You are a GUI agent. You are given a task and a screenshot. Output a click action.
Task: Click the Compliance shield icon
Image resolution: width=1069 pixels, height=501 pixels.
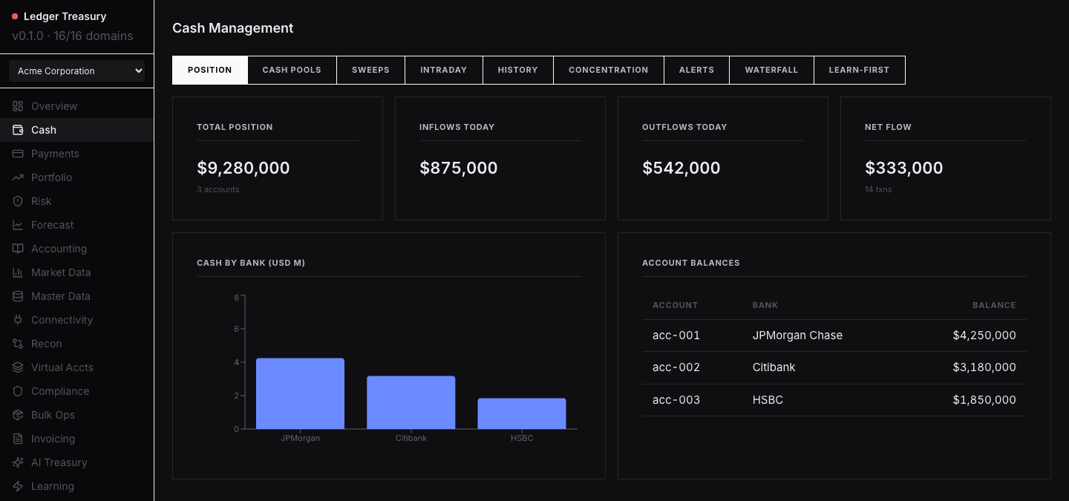coord(18,391)
